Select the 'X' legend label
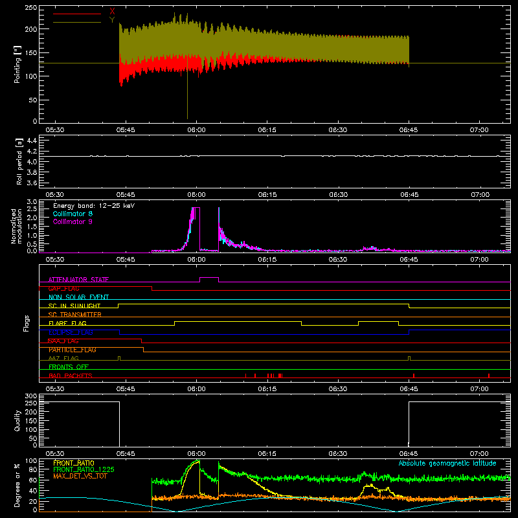518x518 pixels. pos(112,12)
